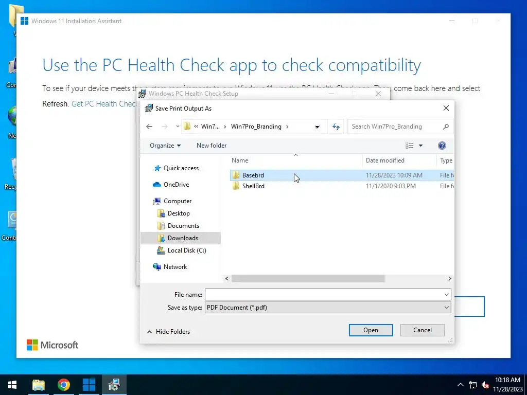Refresh the Win7Pro_Branding folder listing

336,127
